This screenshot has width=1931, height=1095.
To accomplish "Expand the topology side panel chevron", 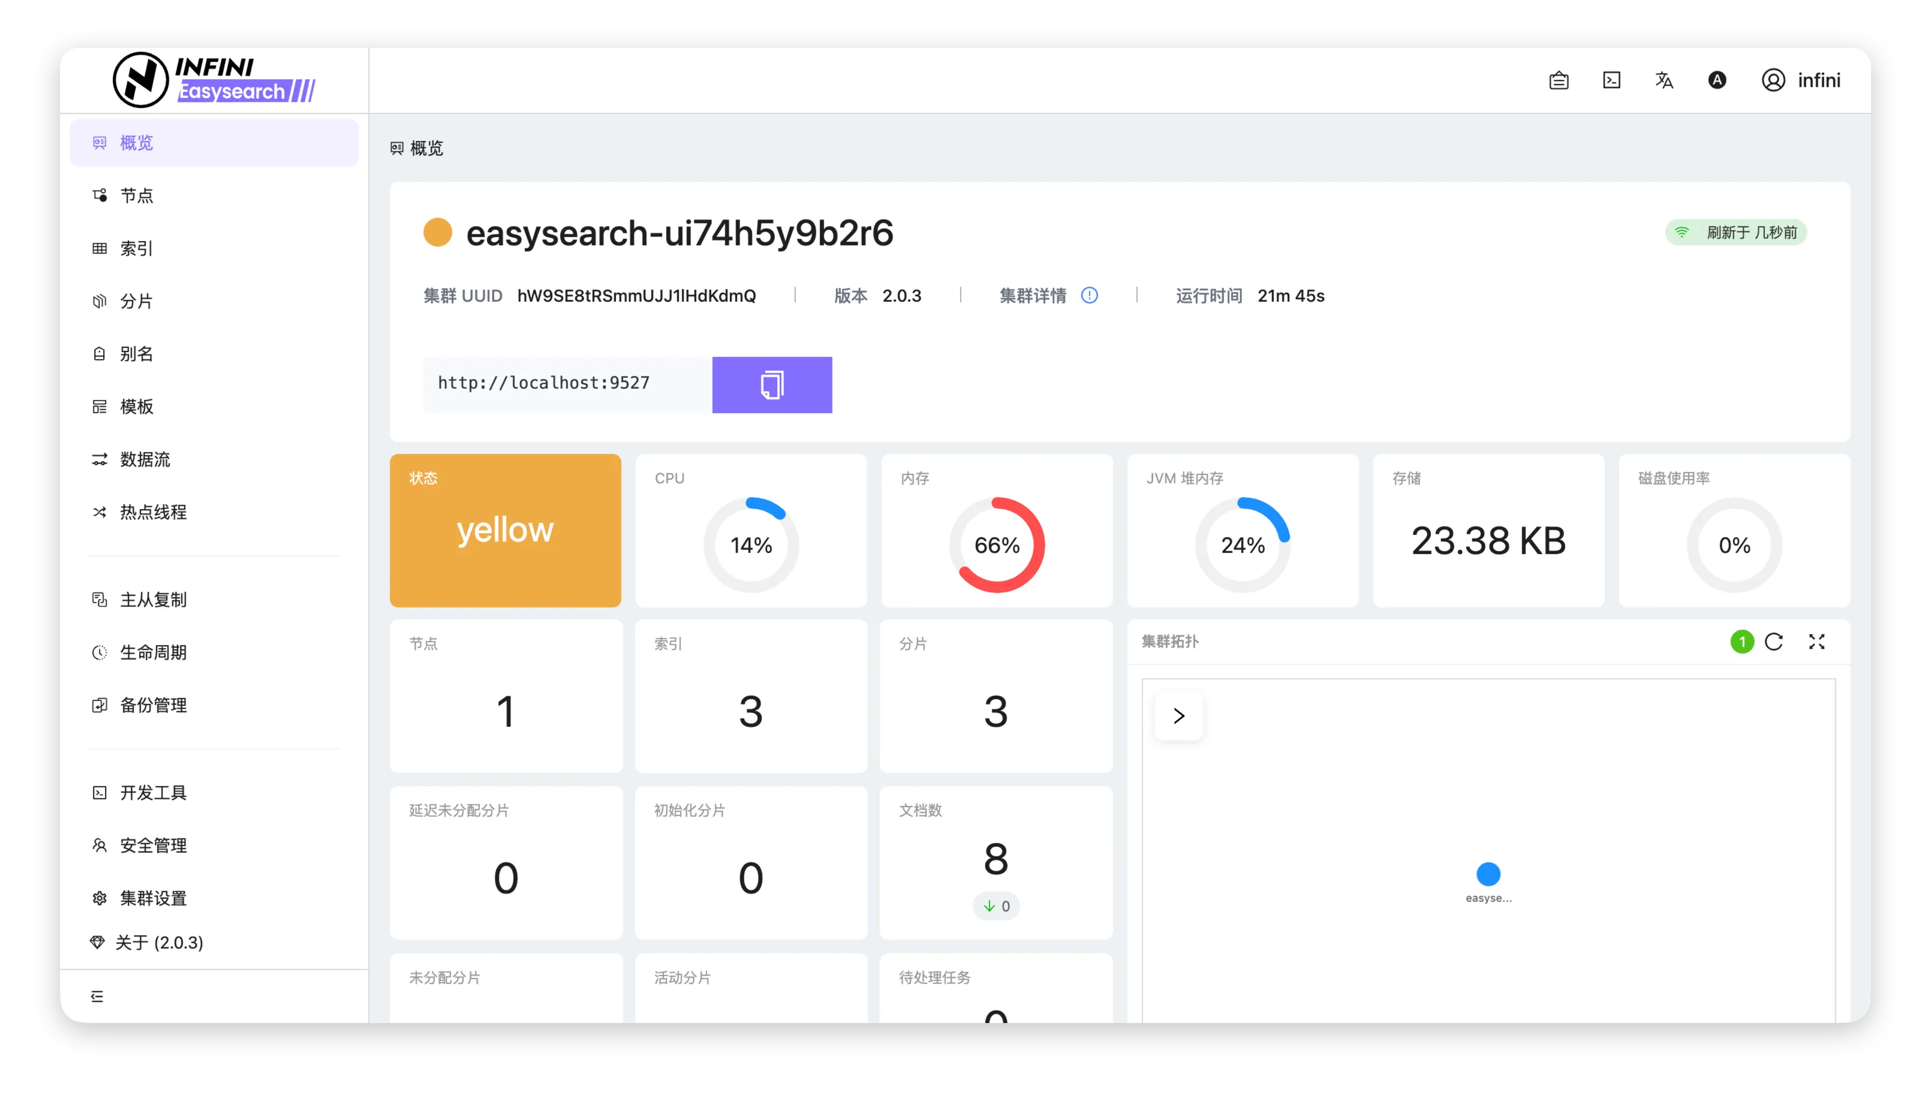I will click(1178, 716).
